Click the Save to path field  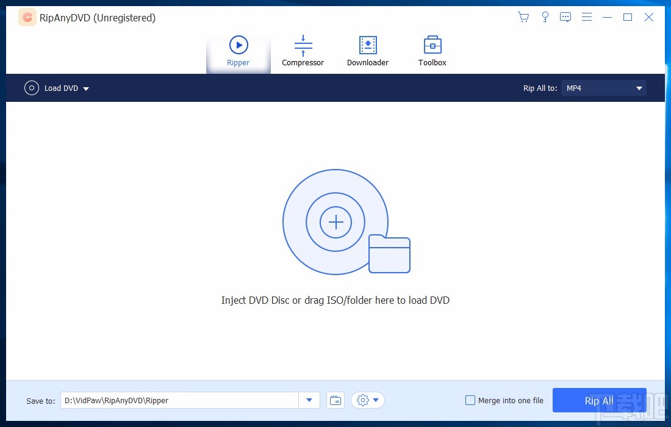(x=179, y=401)
